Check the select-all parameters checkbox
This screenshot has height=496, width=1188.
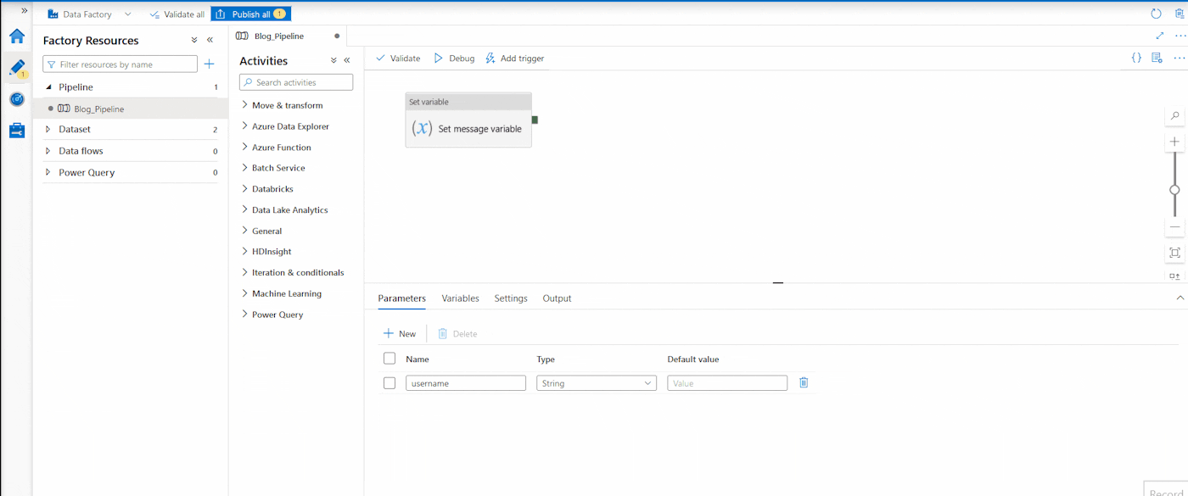389,359
